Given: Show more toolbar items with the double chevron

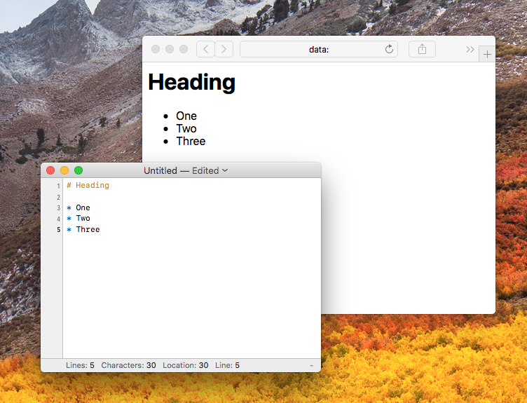Looking at the screenshot, I should 470,50.
